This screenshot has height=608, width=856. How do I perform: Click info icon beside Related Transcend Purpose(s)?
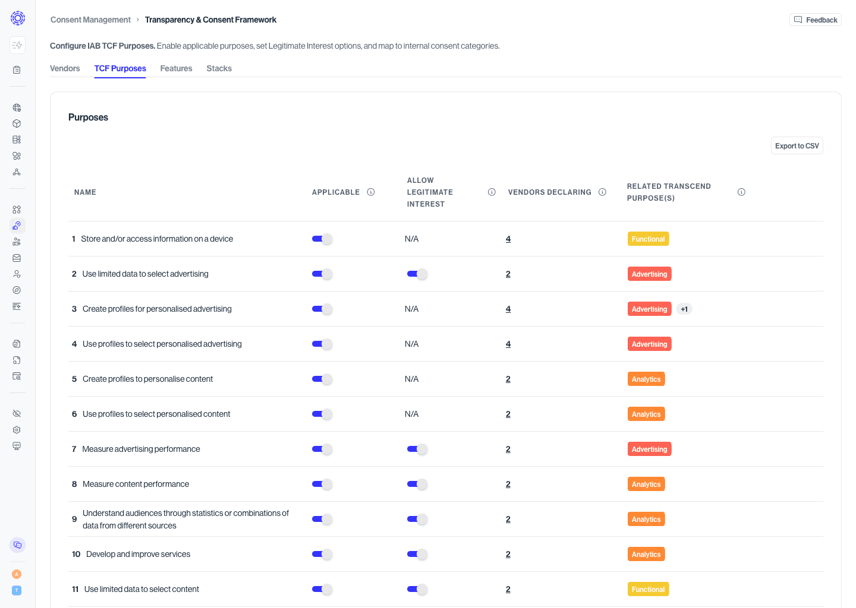(741, 192)
